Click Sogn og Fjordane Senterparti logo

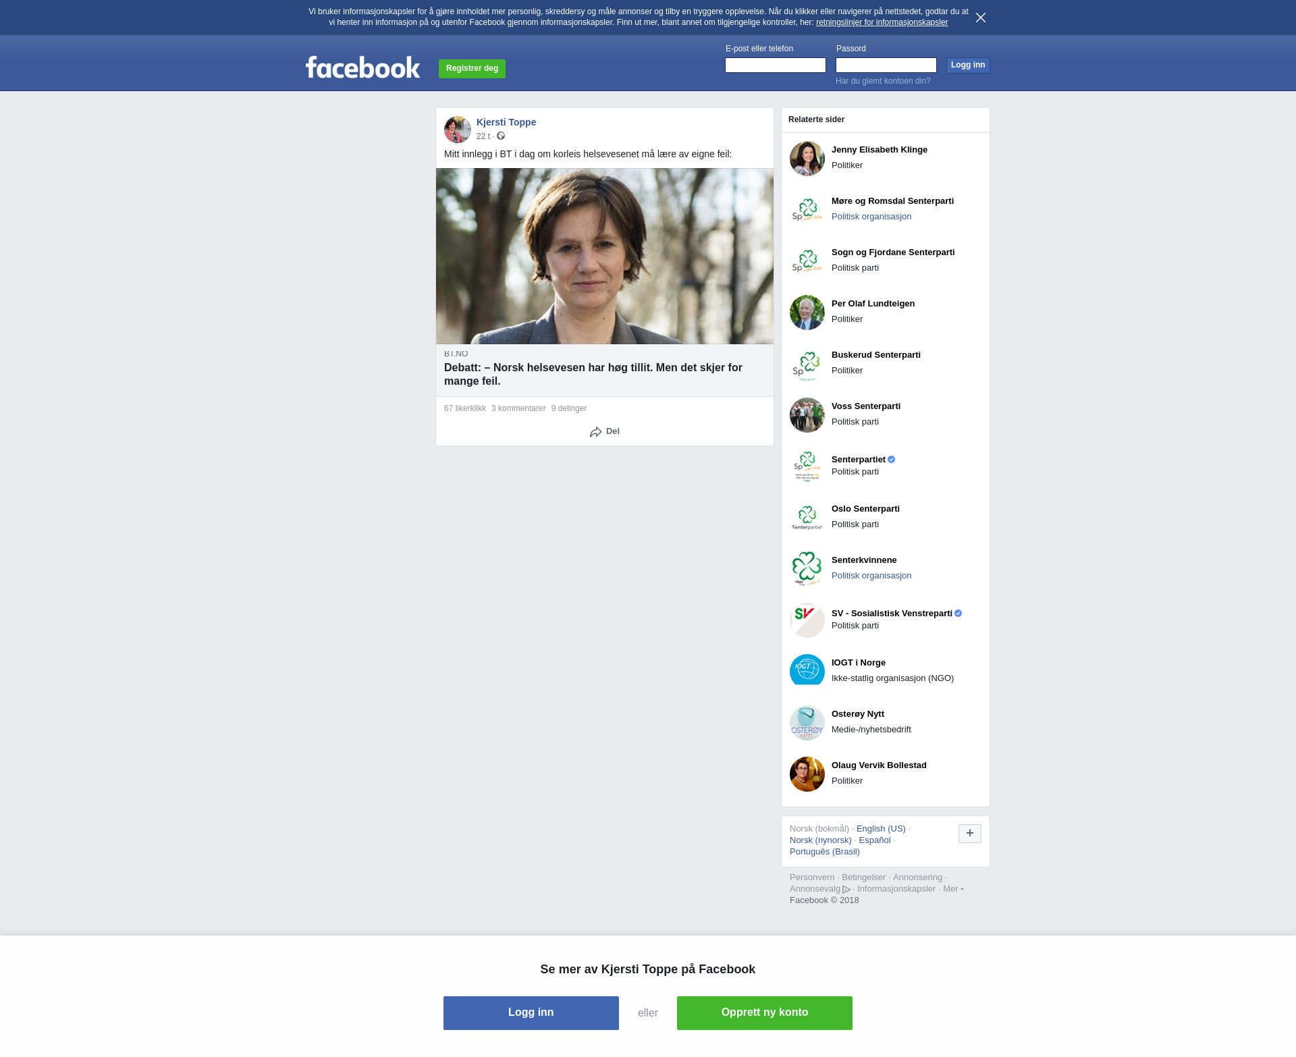807,261
